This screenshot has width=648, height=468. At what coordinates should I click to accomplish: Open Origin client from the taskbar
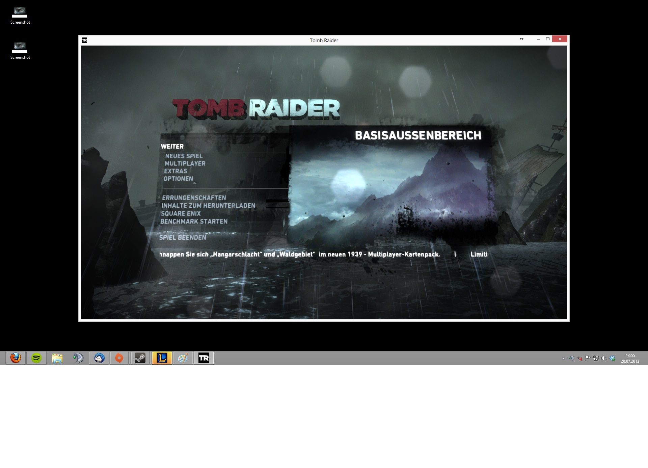[x=119, y=358]
